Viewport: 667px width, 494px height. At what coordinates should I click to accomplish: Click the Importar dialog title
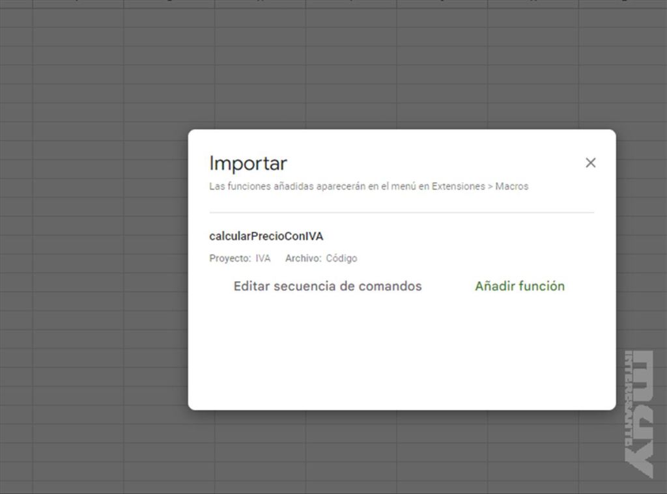[x=248, y=163]
